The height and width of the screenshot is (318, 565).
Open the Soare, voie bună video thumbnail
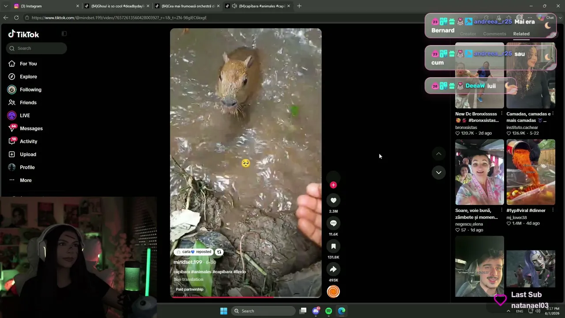pos(479,172)
